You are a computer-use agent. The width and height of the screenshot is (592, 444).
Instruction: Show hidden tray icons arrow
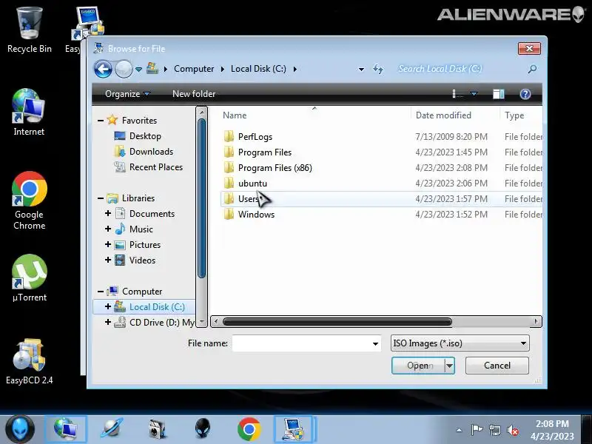pyautogui.click(x=459, y=430)
